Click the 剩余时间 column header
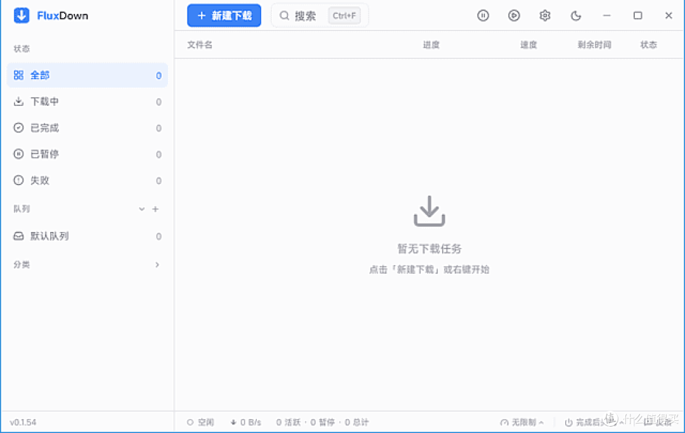Image resolution: width=685 pixels, height=433 pixels. (x=594, y=44)
